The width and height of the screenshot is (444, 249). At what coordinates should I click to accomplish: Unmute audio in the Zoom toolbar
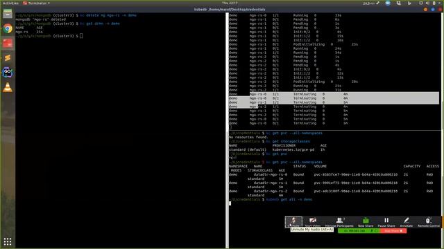point(293,221)
